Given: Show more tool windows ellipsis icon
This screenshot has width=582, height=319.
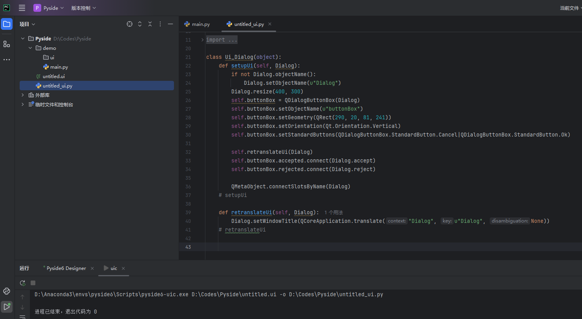Looking at the screenshot, I should click(7, 60).
